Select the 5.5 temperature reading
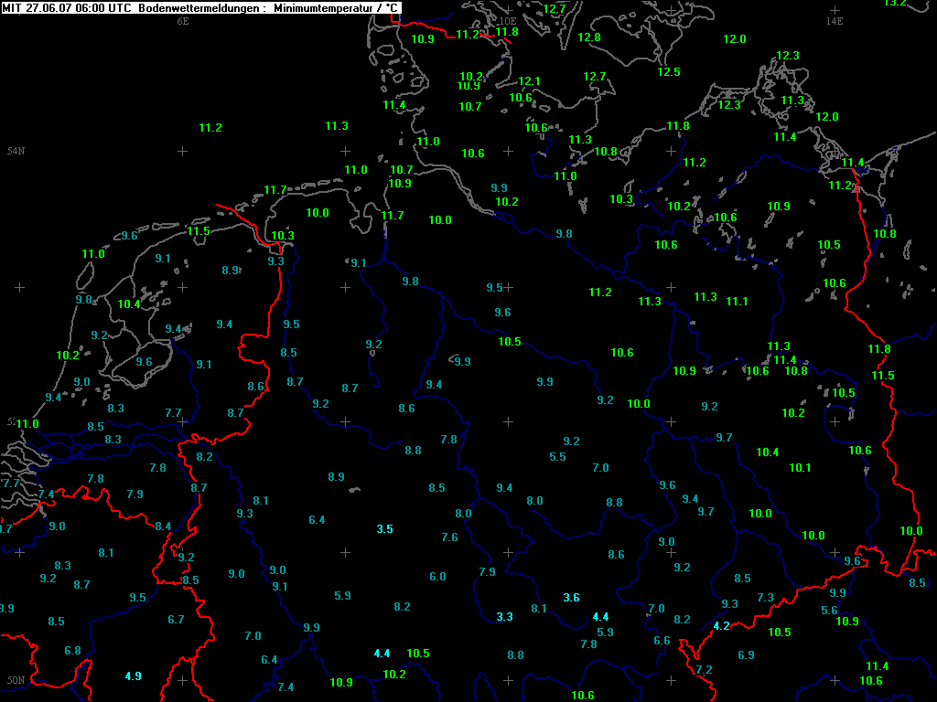 [x=557, y=457]
